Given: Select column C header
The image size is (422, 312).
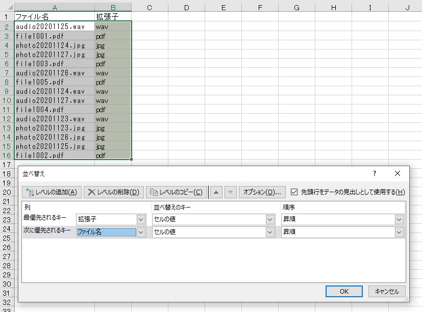Looking at the screenshot, I should pyautogui.click(x=150, y=8).
